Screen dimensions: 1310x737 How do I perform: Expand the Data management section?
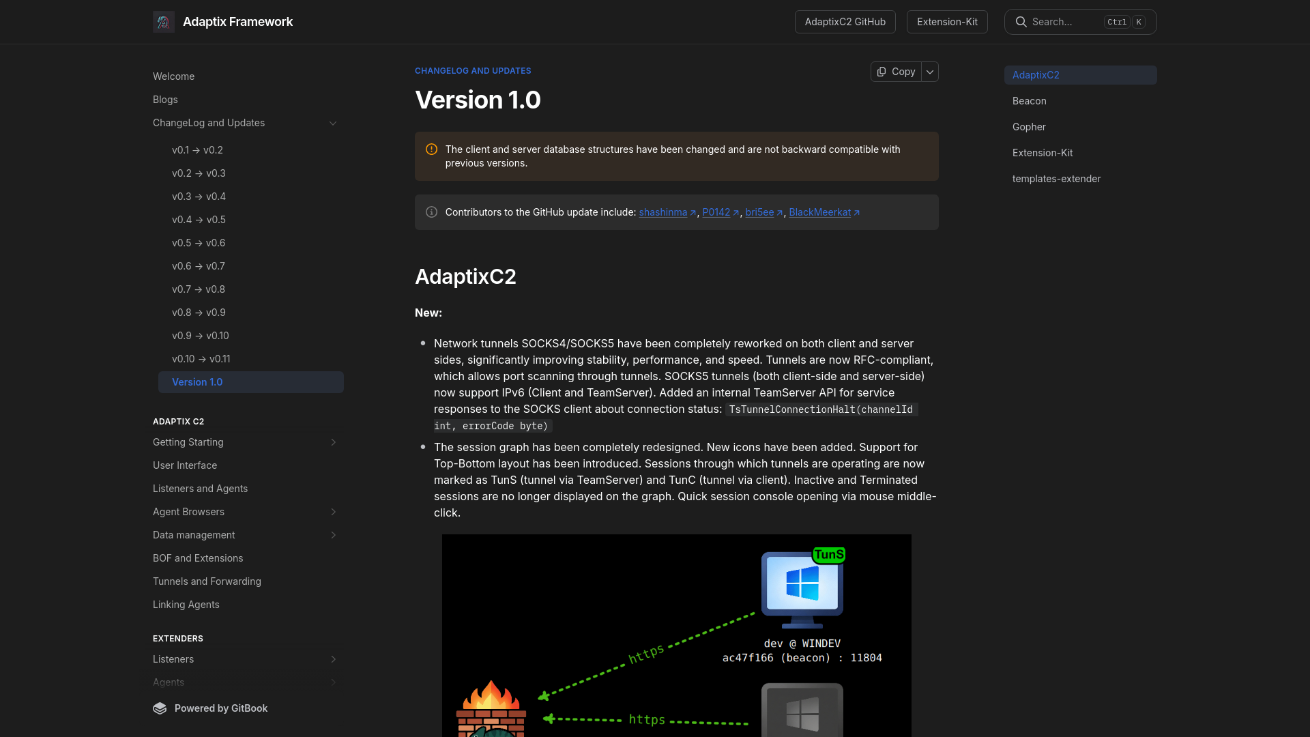333,535
